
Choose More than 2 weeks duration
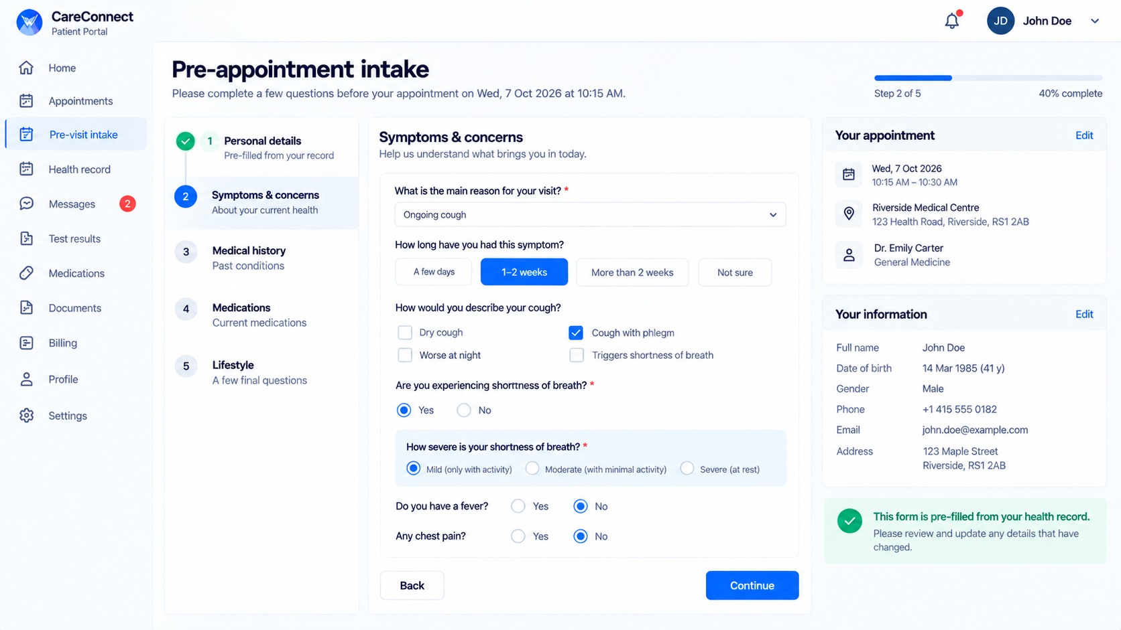point(632,272)
